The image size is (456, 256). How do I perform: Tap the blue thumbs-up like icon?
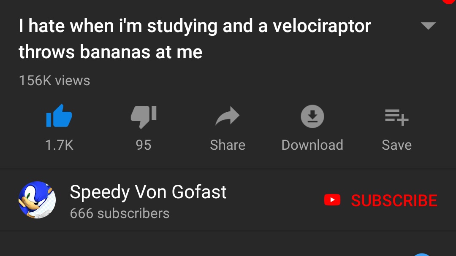pyautogui.click(x=59, y=116)
